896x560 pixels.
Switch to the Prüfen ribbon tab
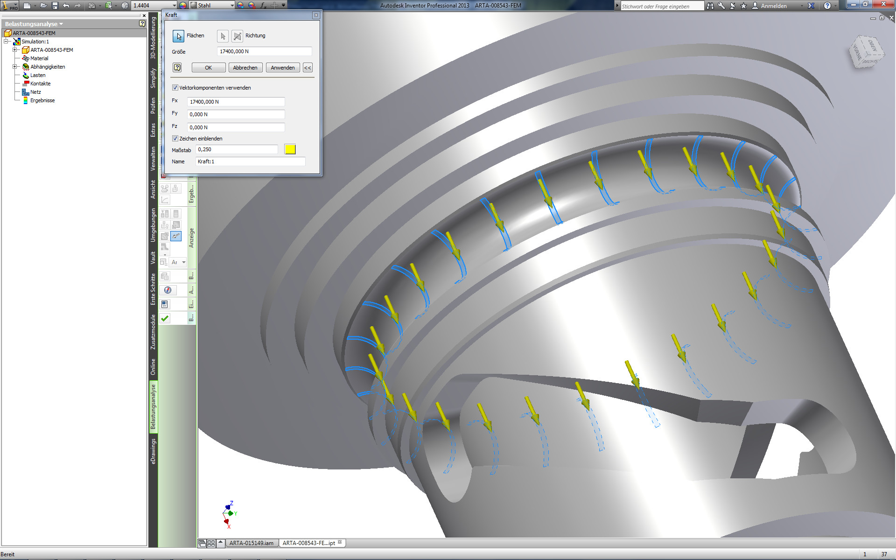click(153, 105)
